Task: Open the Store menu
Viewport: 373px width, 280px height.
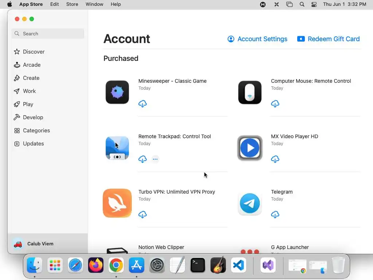Action: (72, 4)
